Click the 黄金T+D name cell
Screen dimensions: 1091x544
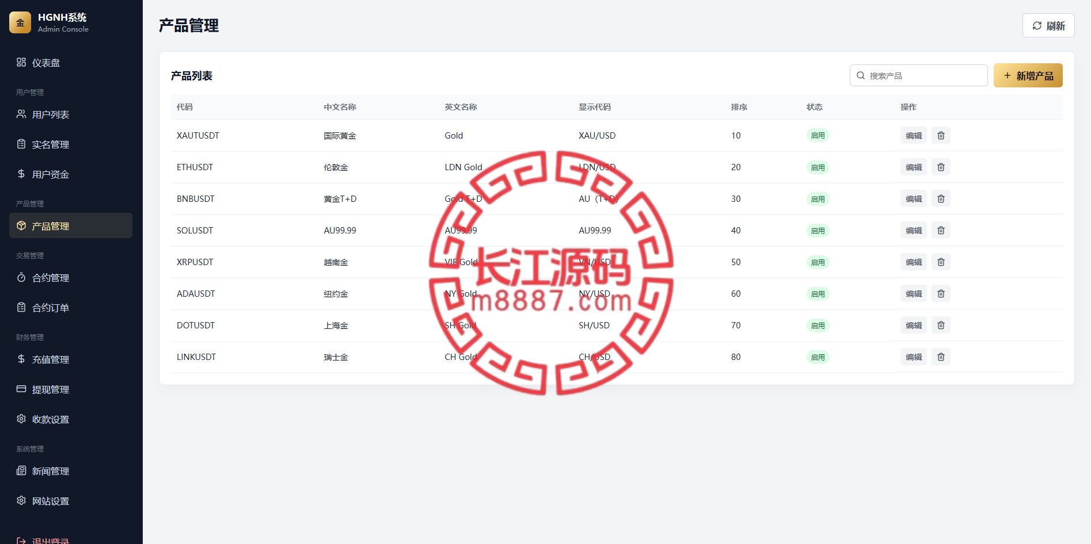click(340, 199)
